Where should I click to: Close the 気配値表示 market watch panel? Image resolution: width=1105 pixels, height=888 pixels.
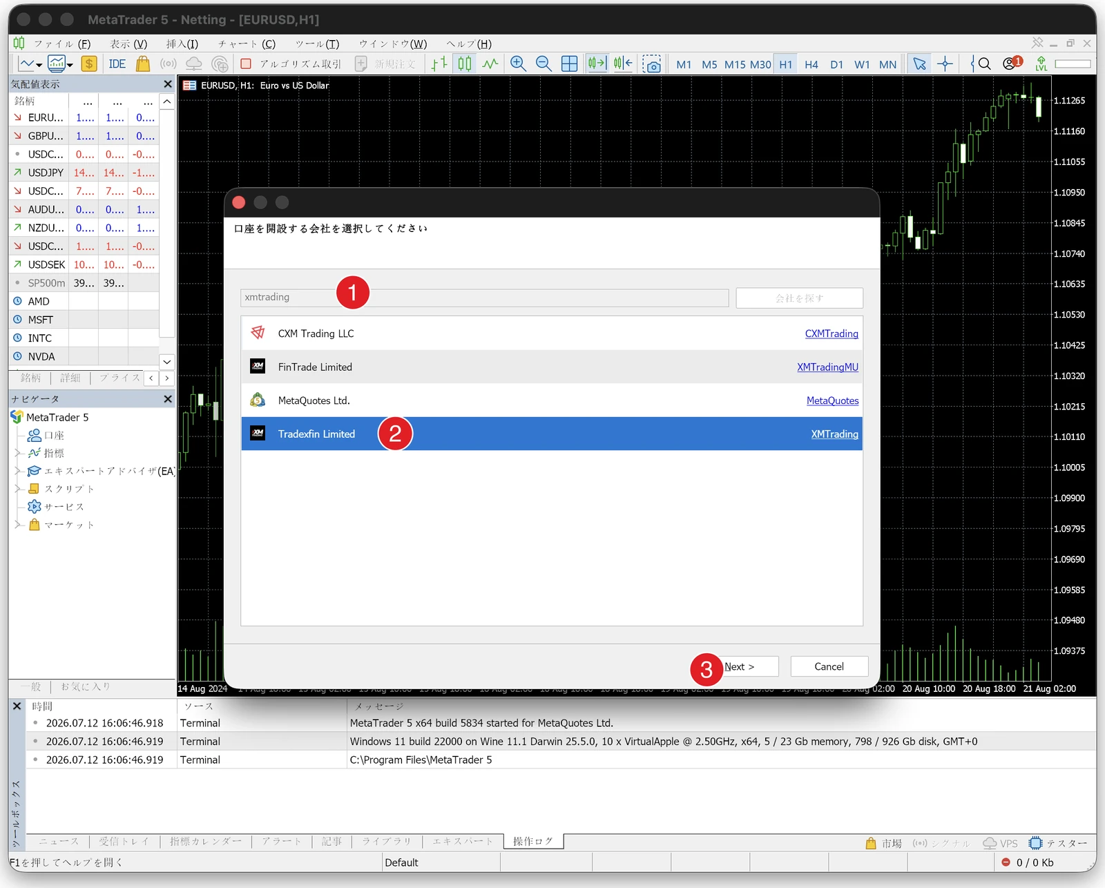[167, 84]
